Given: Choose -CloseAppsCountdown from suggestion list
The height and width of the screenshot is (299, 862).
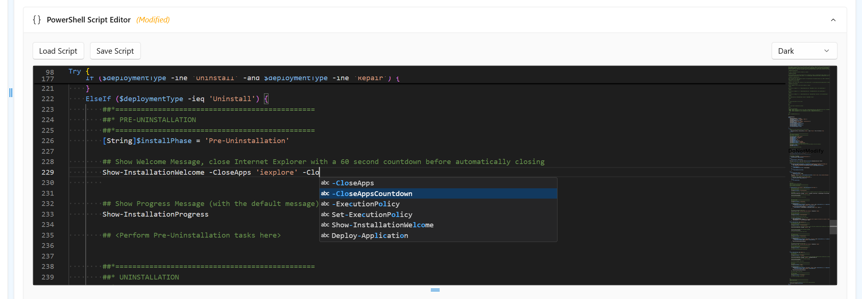Looking at the screenshot, I should coord(372,194).
